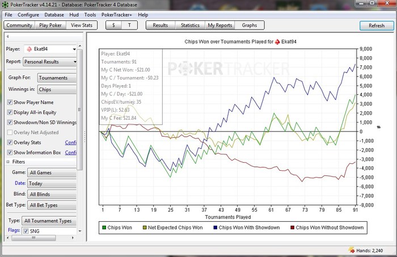Uncheck Showdown/Non SD Winnings option
Screen dimensions: 397x257
coord(10,123)
